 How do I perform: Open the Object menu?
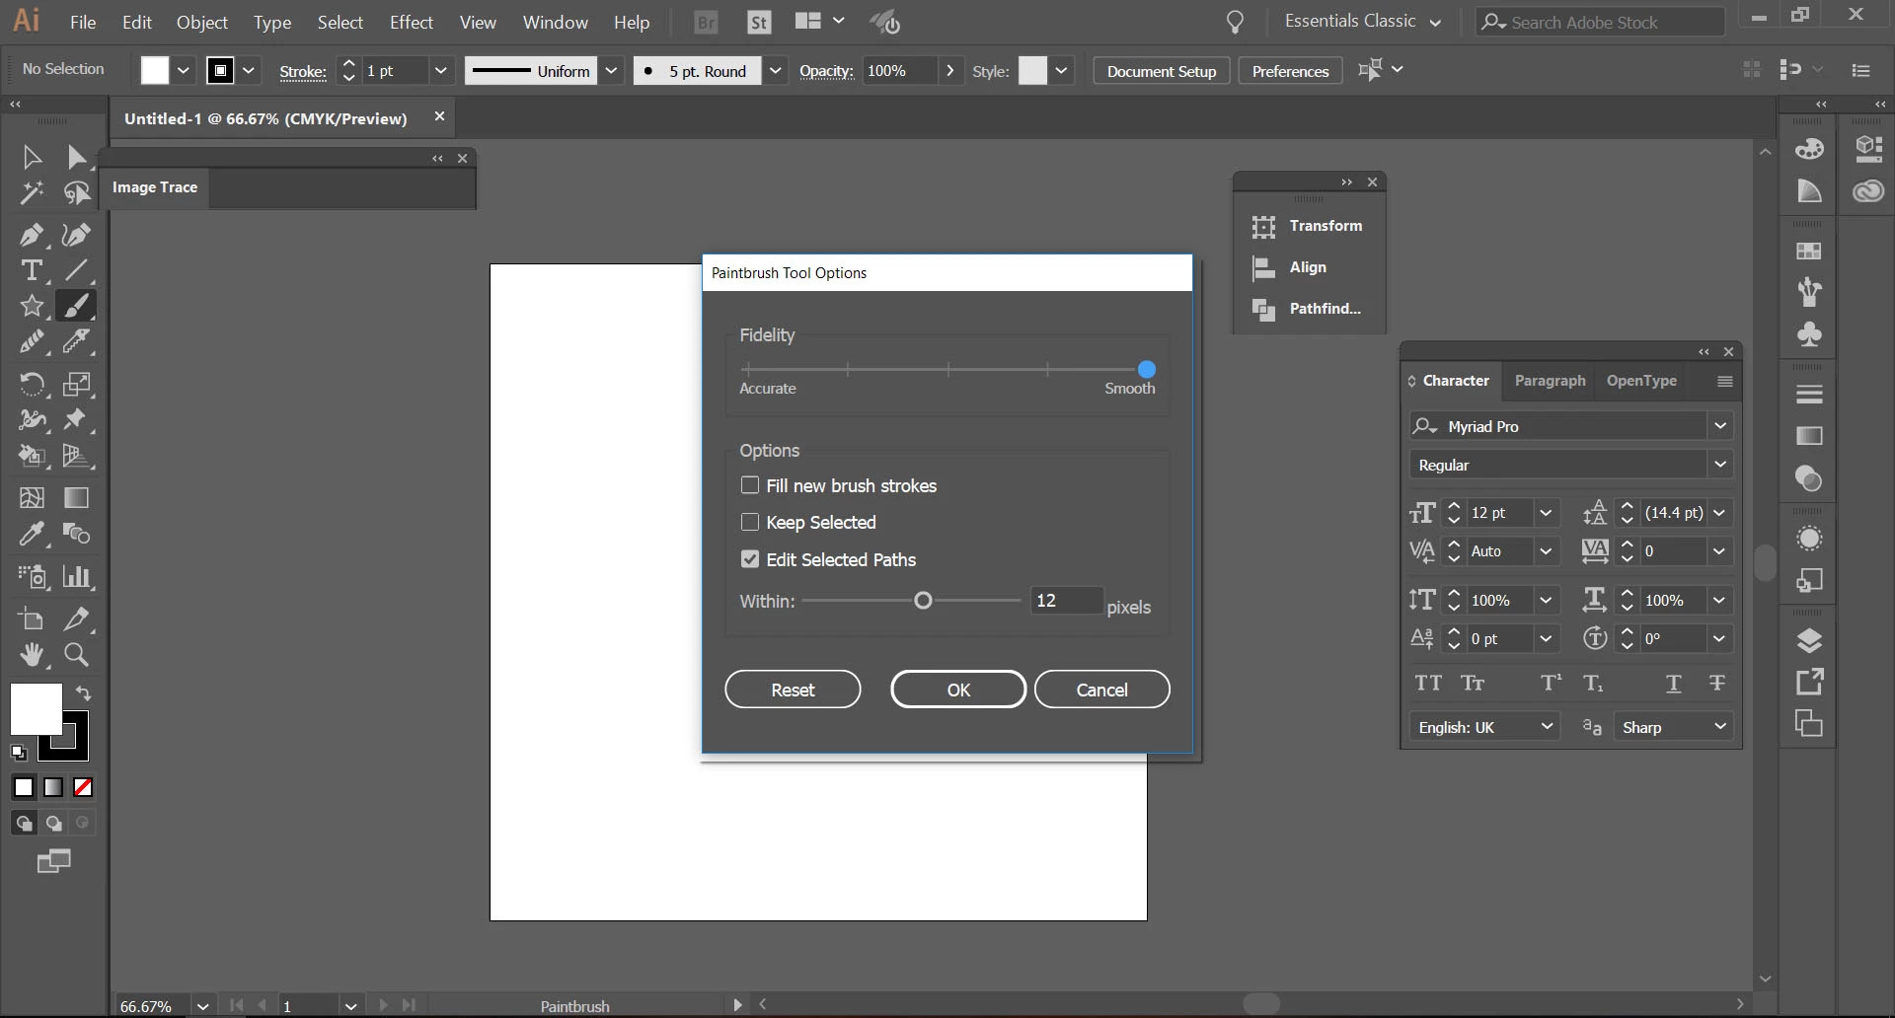pos(202,22)
